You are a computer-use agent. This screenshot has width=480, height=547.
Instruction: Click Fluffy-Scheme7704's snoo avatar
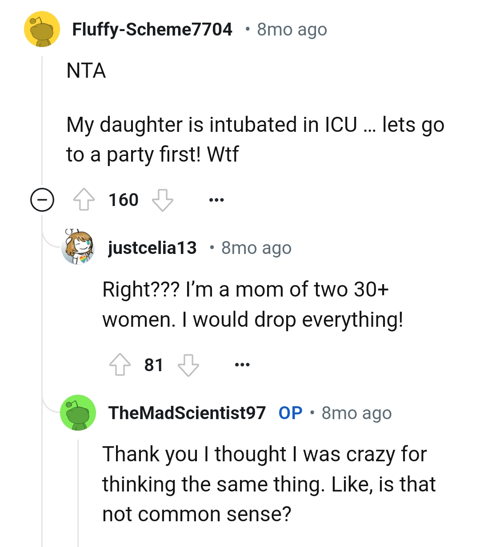[42, 29]
